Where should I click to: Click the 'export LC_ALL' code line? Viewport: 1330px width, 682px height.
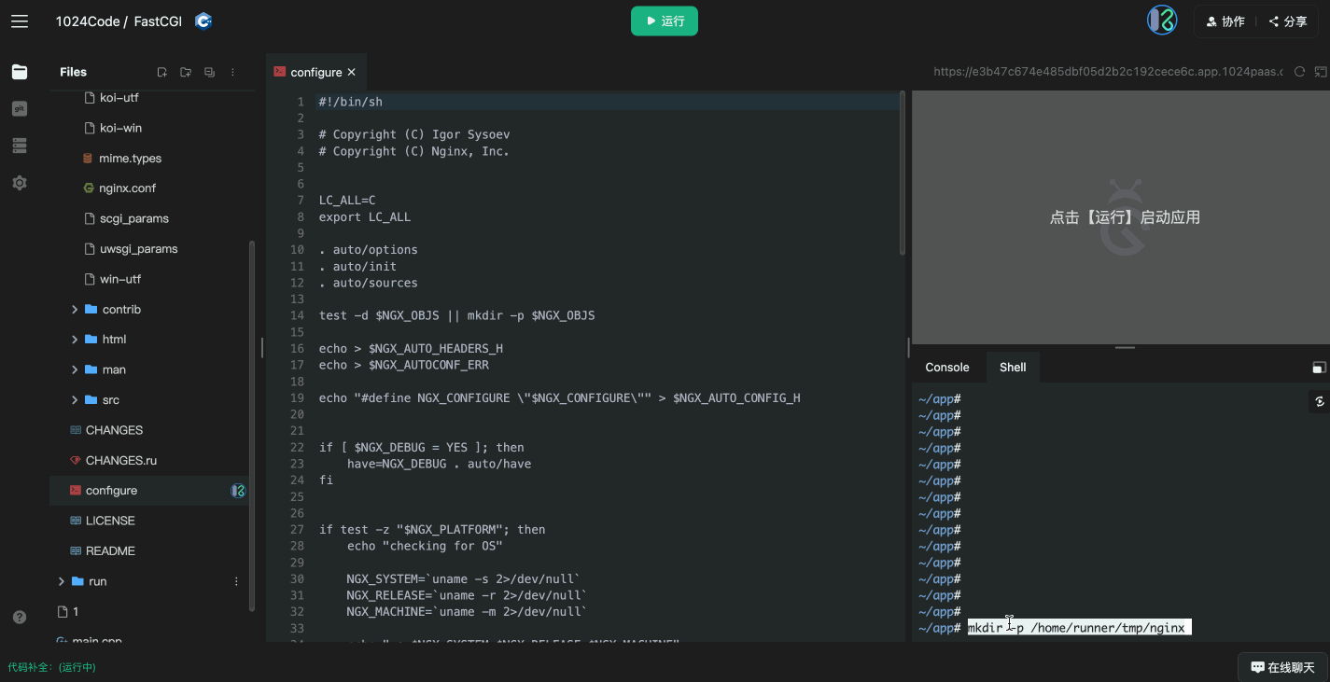click(x=365, y=216)
